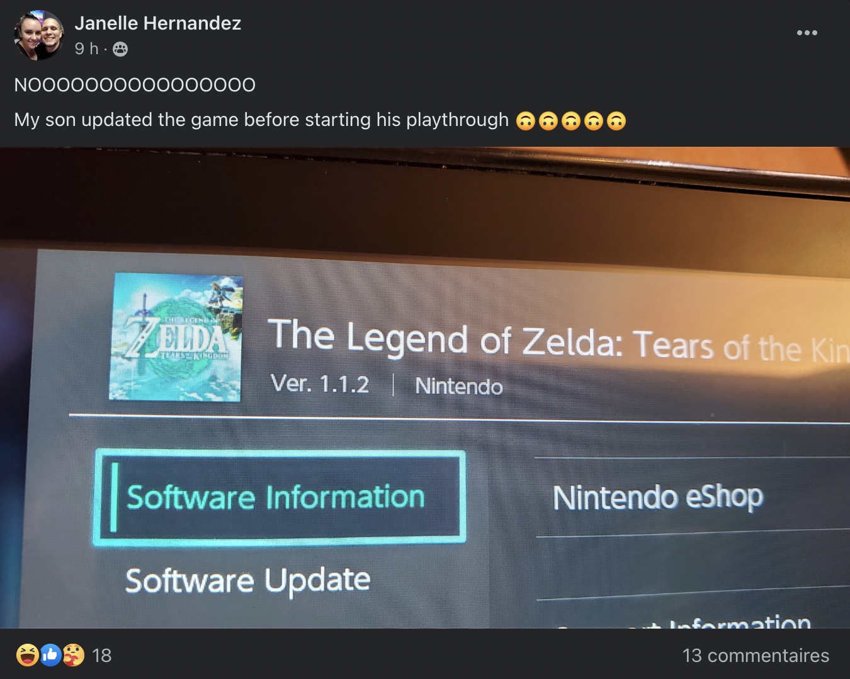Click the laughing reaction emoji
850x679 pixels.
tap(27, 655)
